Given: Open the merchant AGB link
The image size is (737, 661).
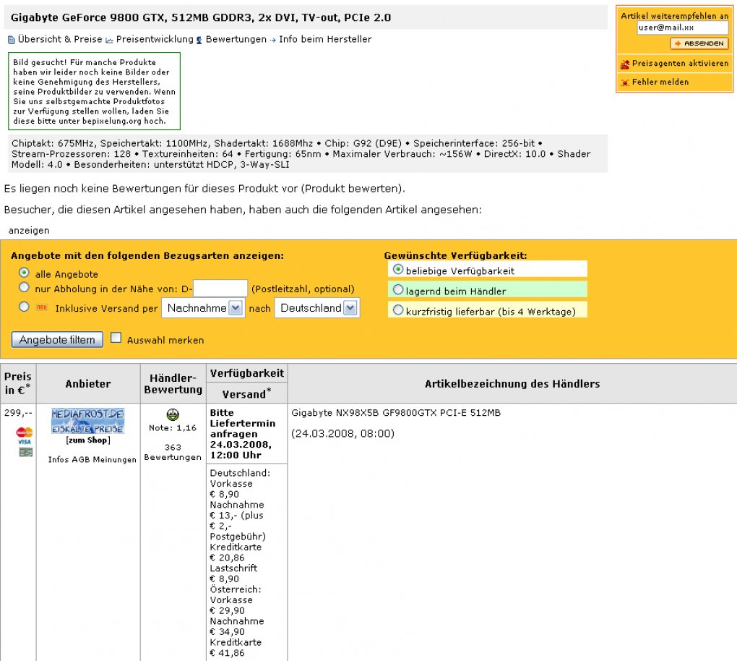Looking at the screenshot, I should tap(81, 460).
